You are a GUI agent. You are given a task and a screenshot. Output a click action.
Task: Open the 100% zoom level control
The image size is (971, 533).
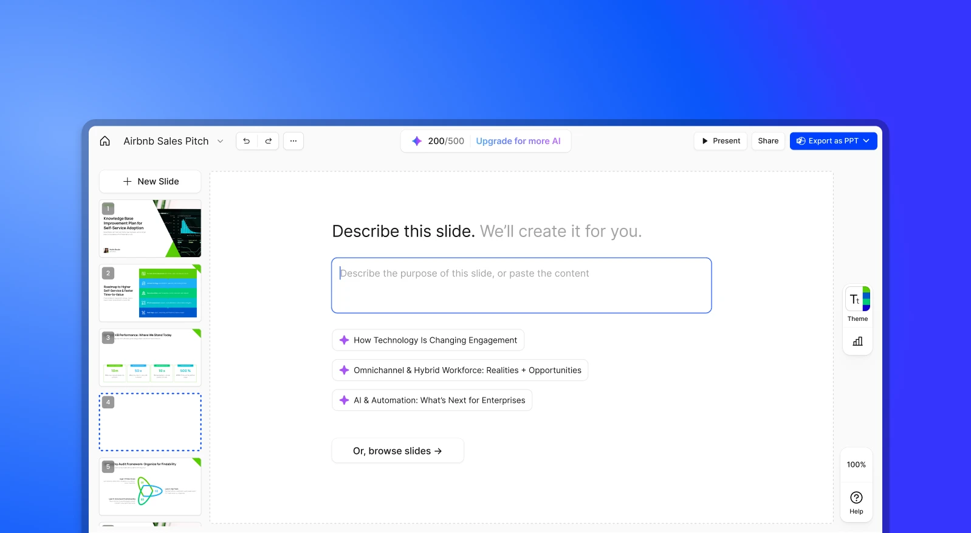(856, 464)
